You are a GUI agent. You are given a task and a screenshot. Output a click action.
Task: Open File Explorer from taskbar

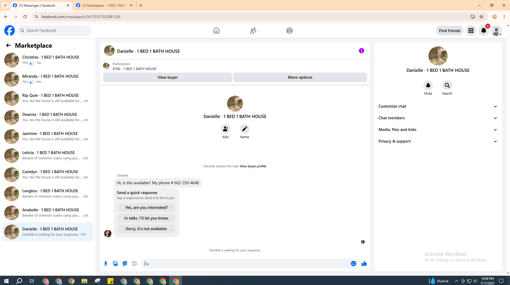point(84,281)
